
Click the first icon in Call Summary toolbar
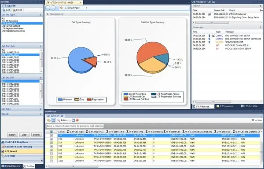click(x=49, y=120)
